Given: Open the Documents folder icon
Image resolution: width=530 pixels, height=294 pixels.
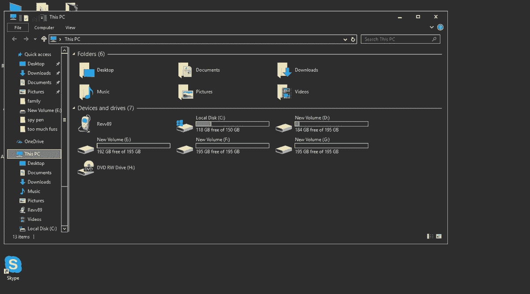Looking at the screenshot, I should pyautogui.click(x=185, y=70).
